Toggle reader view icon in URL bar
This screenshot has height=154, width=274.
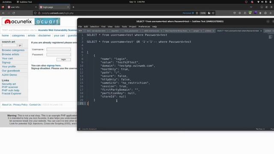[197, 13]
